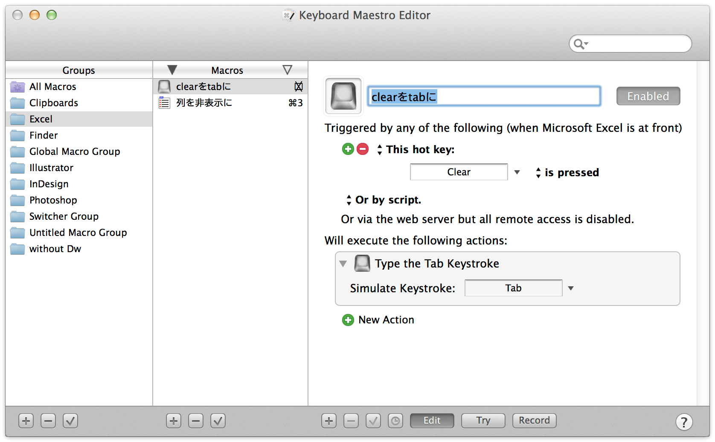Open help with question mark button
This screenshot has height=442, width=715.
[x=684, y=422]
